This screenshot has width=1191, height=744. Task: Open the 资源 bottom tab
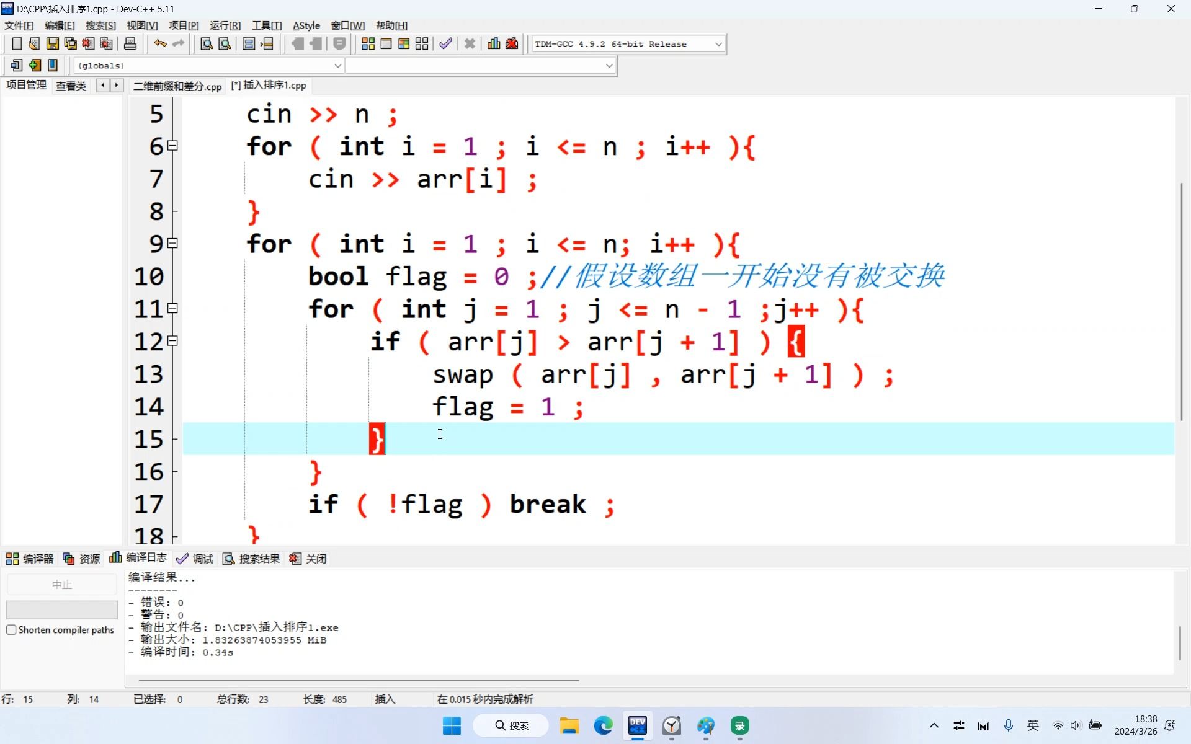pos(81,559)
